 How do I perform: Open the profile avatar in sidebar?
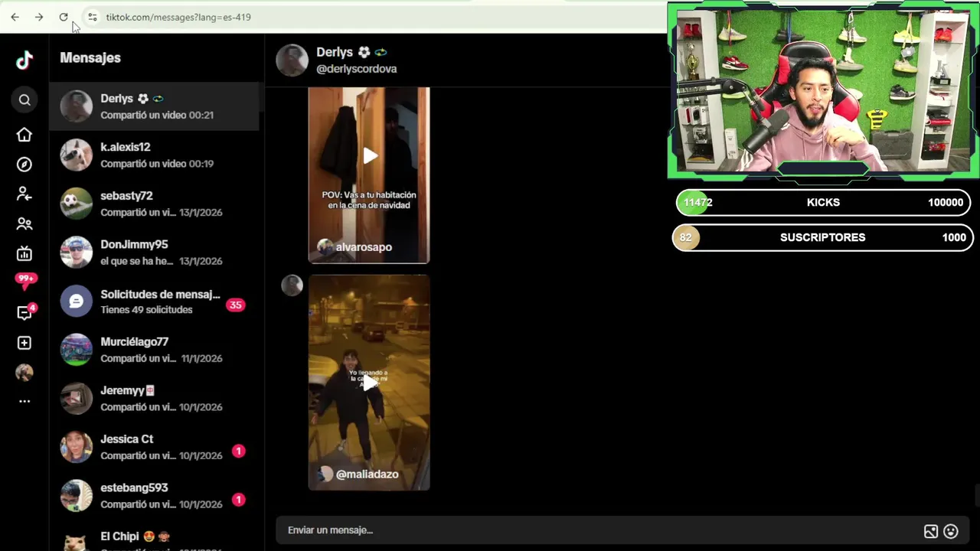tap(24, 373)
